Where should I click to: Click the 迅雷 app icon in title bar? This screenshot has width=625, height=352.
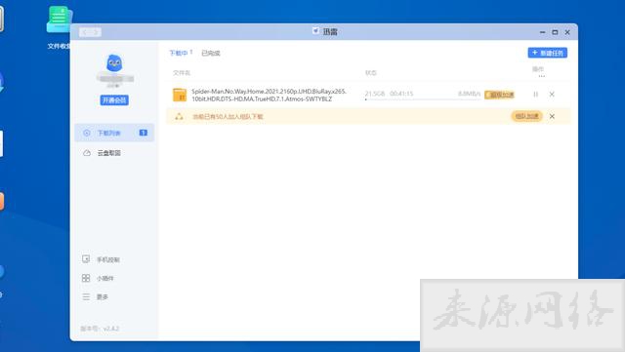315,31
